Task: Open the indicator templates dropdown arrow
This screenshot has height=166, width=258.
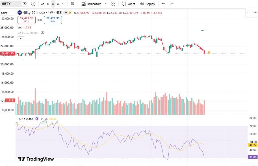Action: [106, 4]
